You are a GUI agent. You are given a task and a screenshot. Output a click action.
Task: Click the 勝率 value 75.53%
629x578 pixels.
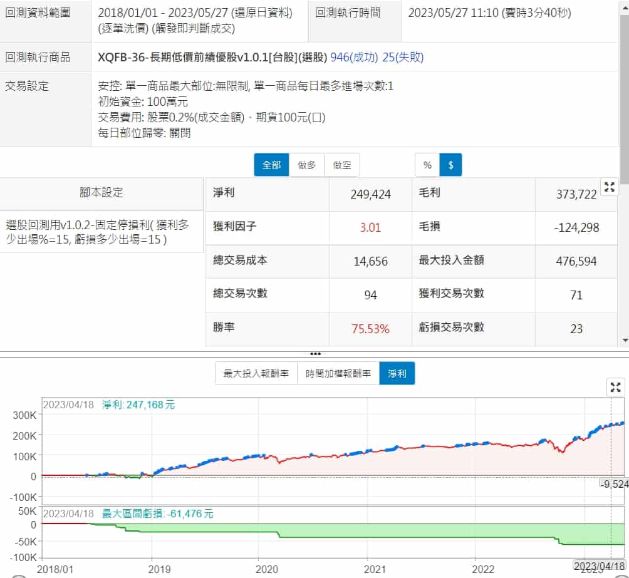tap(370, 329)
